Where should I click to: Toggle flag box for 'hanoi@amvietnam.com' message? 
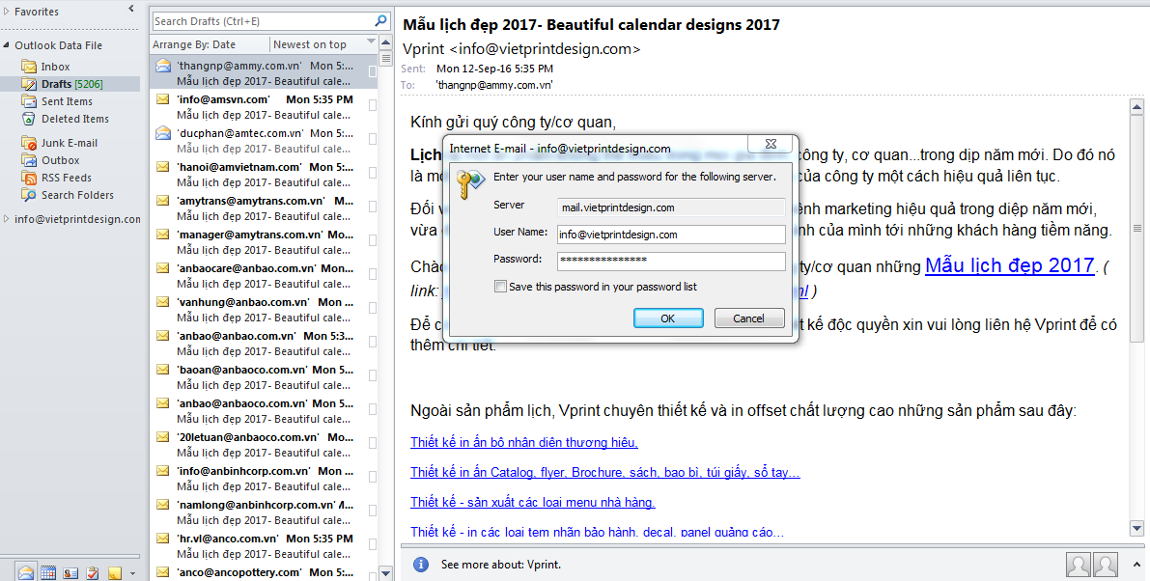[373, 173]
